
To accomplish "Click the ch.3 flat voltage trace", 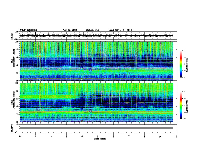I will click(96, 128).
